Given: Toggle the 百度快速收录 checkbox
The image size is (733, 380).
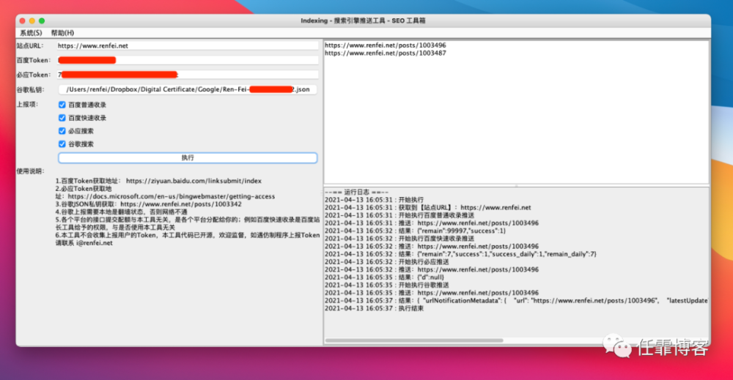Looking at the screenshot, I should [62, 118].
